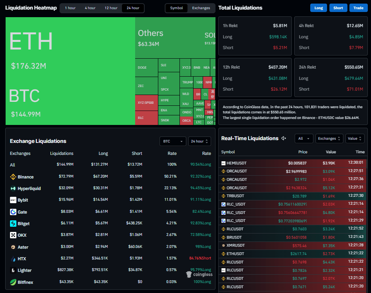The image size is (371, 293).
Task: Click the TRBUSDT row exchange icon
Action: pyautogui.click(x=223, y=196)
